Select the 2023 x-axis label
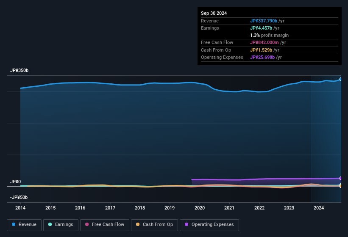This screenshot has height=237, width=348. tap(289, 208)
